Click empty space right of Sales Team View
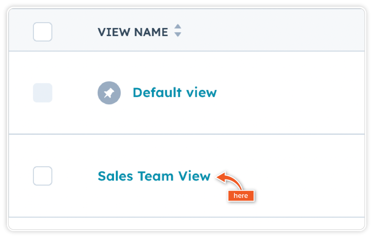This screenshot has height=238, width=373. point(310,176)
